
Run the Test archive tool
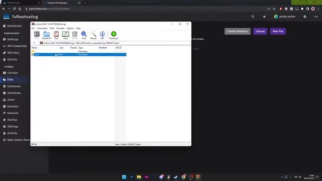coord(56,35)
